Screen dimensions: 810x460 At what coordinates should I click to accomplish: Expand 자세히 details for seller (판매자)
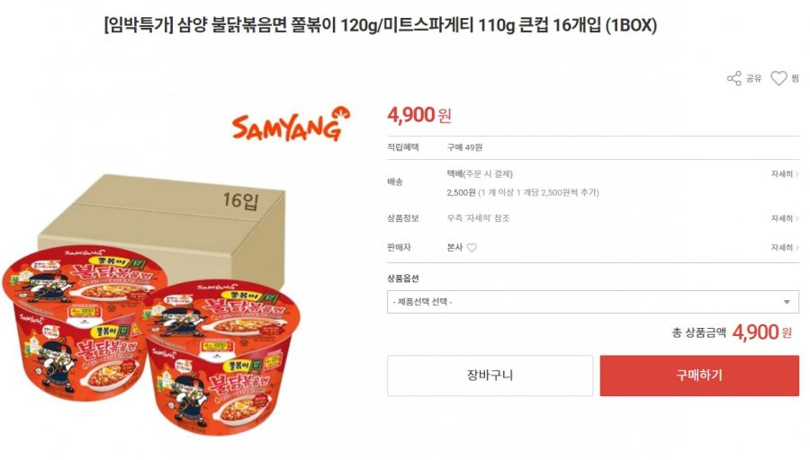[x=785, y=248]
